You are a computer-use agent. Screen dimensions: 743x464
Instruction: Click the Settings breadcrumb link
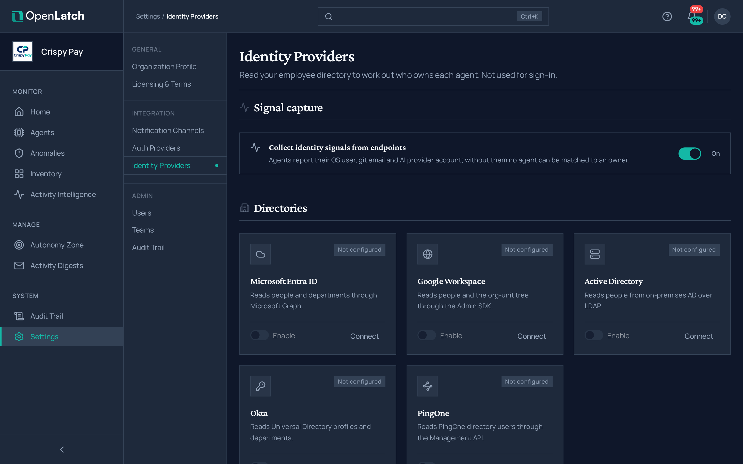click(x=148, y=16)
